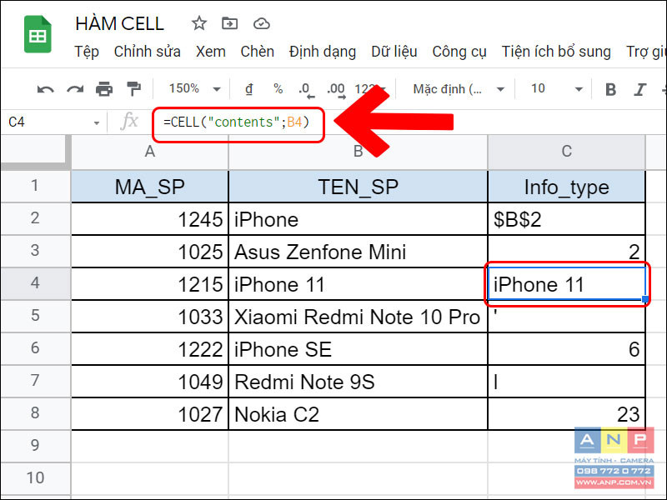Move document to folder icon
This screenshot has height=500, width=667.
[230, 23]
